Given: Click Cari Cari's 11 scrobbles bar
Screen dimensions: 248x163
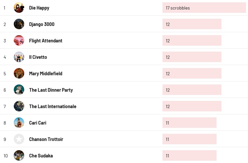Looking at the screenshot, I should click(x=189, y=123).
